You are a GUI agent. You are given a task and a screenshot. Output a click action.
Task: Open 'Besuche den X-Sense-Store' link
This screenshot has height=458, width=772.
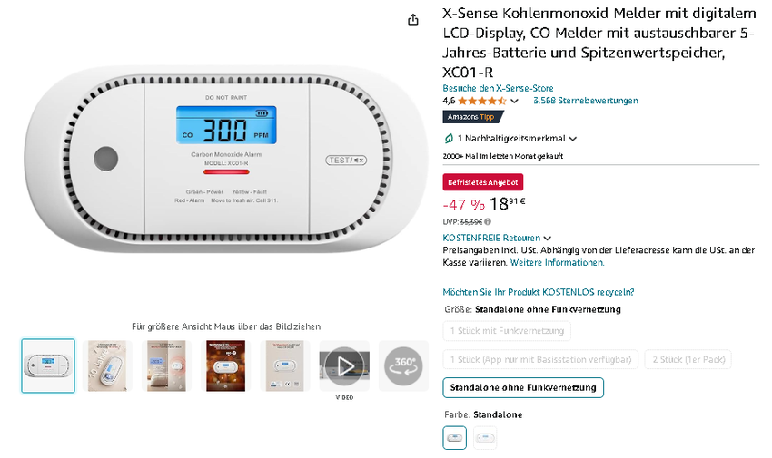[x=498, y=88]
